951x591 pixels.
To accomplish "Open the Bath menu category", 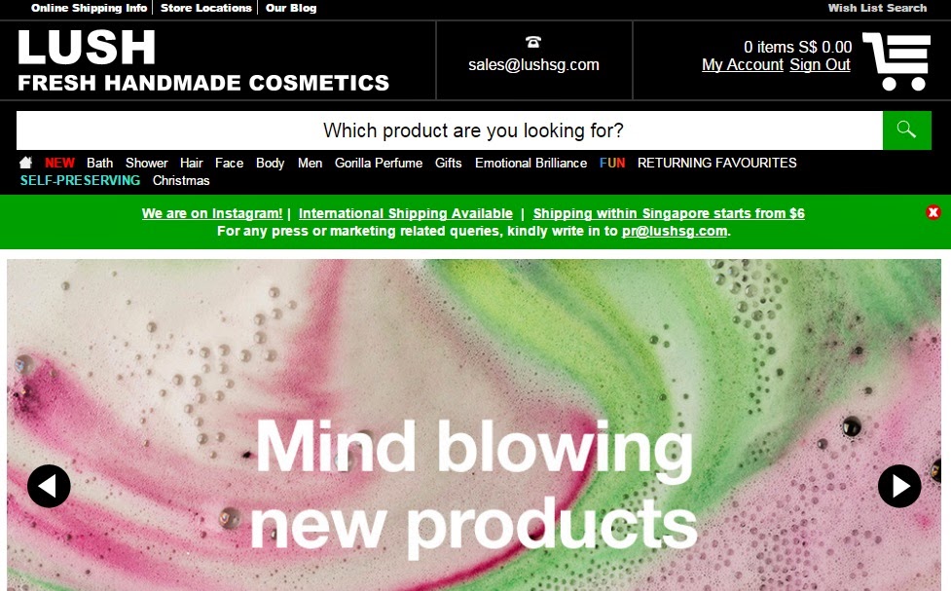I will point(99,164).
